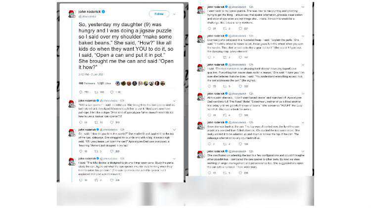Reply to the "I don't want baked beans" tweet

pos(209,115)
